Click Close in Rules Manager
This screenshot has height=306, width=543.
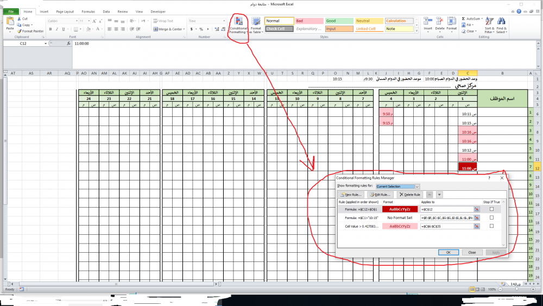472,252
